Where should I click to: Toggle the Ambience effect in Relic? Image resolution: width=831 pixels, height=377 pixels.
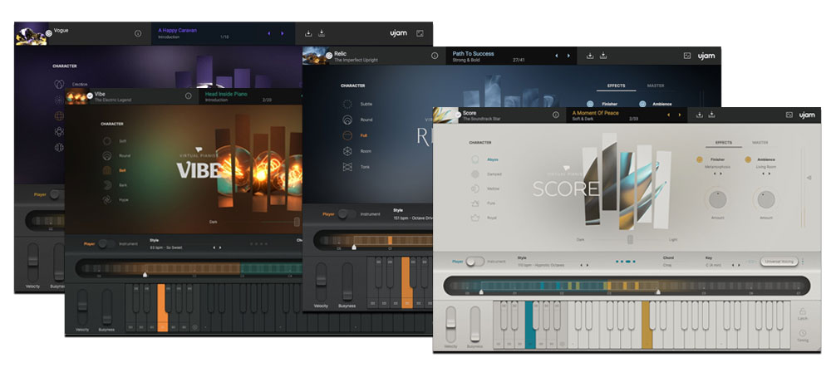point(642,105)
